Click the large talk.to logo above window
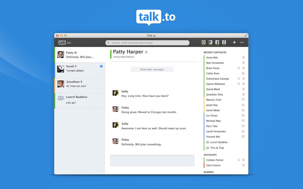303x189 pixels. coord(156,17)
